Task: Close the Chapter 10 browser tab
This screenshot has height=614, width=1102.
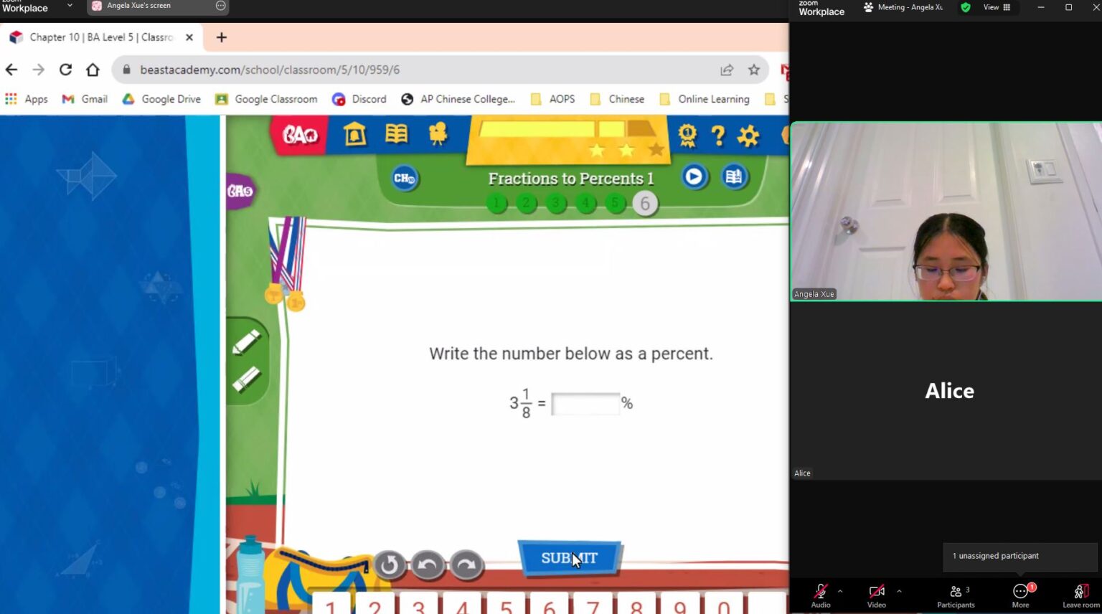Action: pyautogui.click(x=189, y=37)
